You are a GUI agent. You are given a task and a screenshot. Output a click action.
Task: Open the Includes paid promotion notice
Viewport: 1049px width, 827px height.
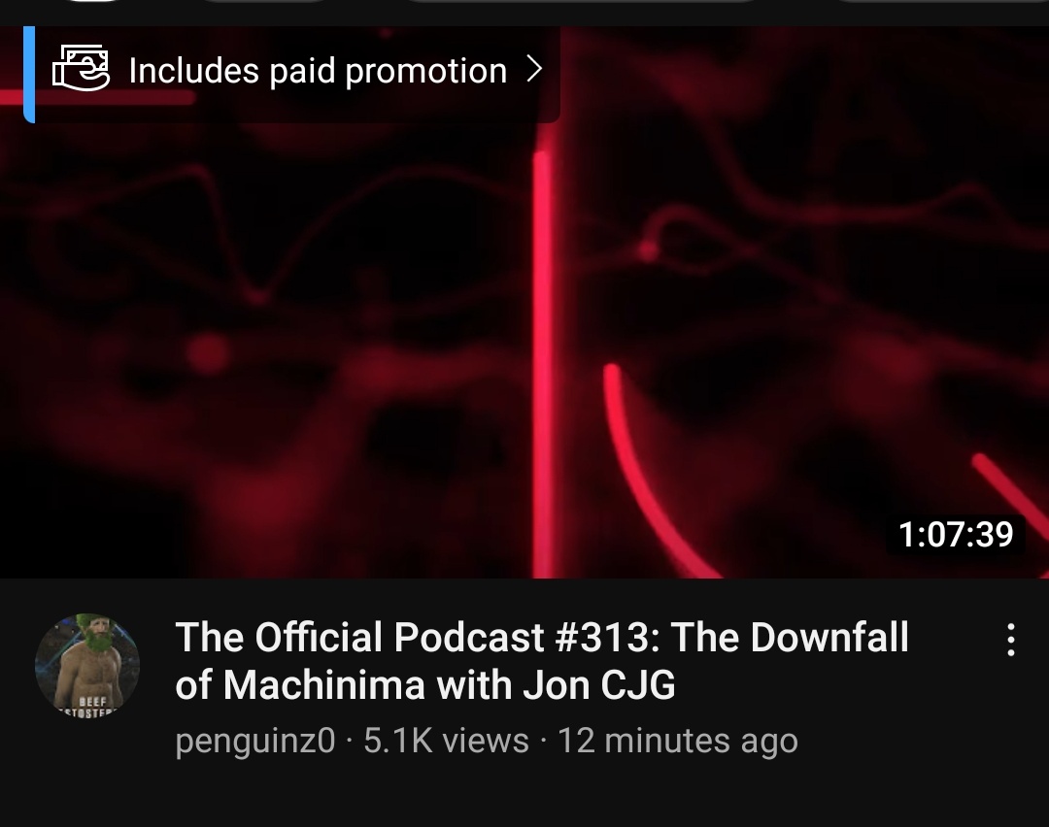[291, 74]
